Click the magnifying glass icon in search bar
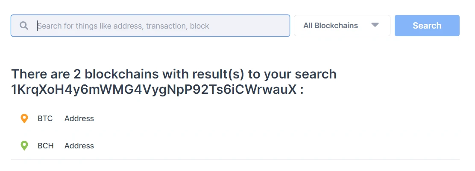Viewport: 475px width, 171px height. pos(24,26)
